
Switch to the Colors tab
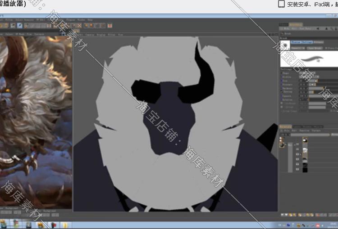(x=284, y=25)
